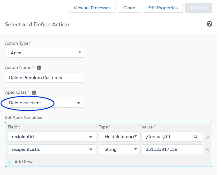Click the Action Name input field
The height and width of the screenshot is (175, 221).
pyautogui.click(x=44, y=78)
